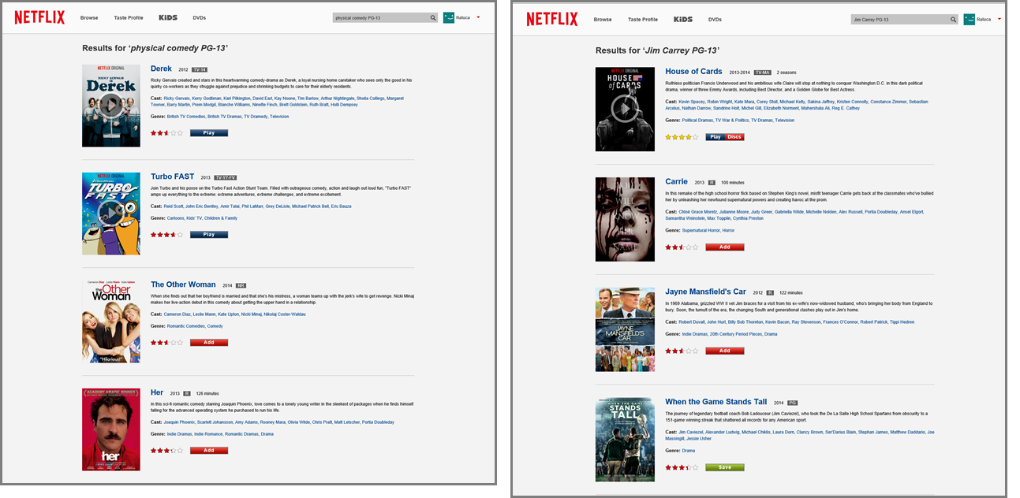The image size is (1020, 498).
Task: Click The Other Woman poster thumbnail
Action: (111, 321)
